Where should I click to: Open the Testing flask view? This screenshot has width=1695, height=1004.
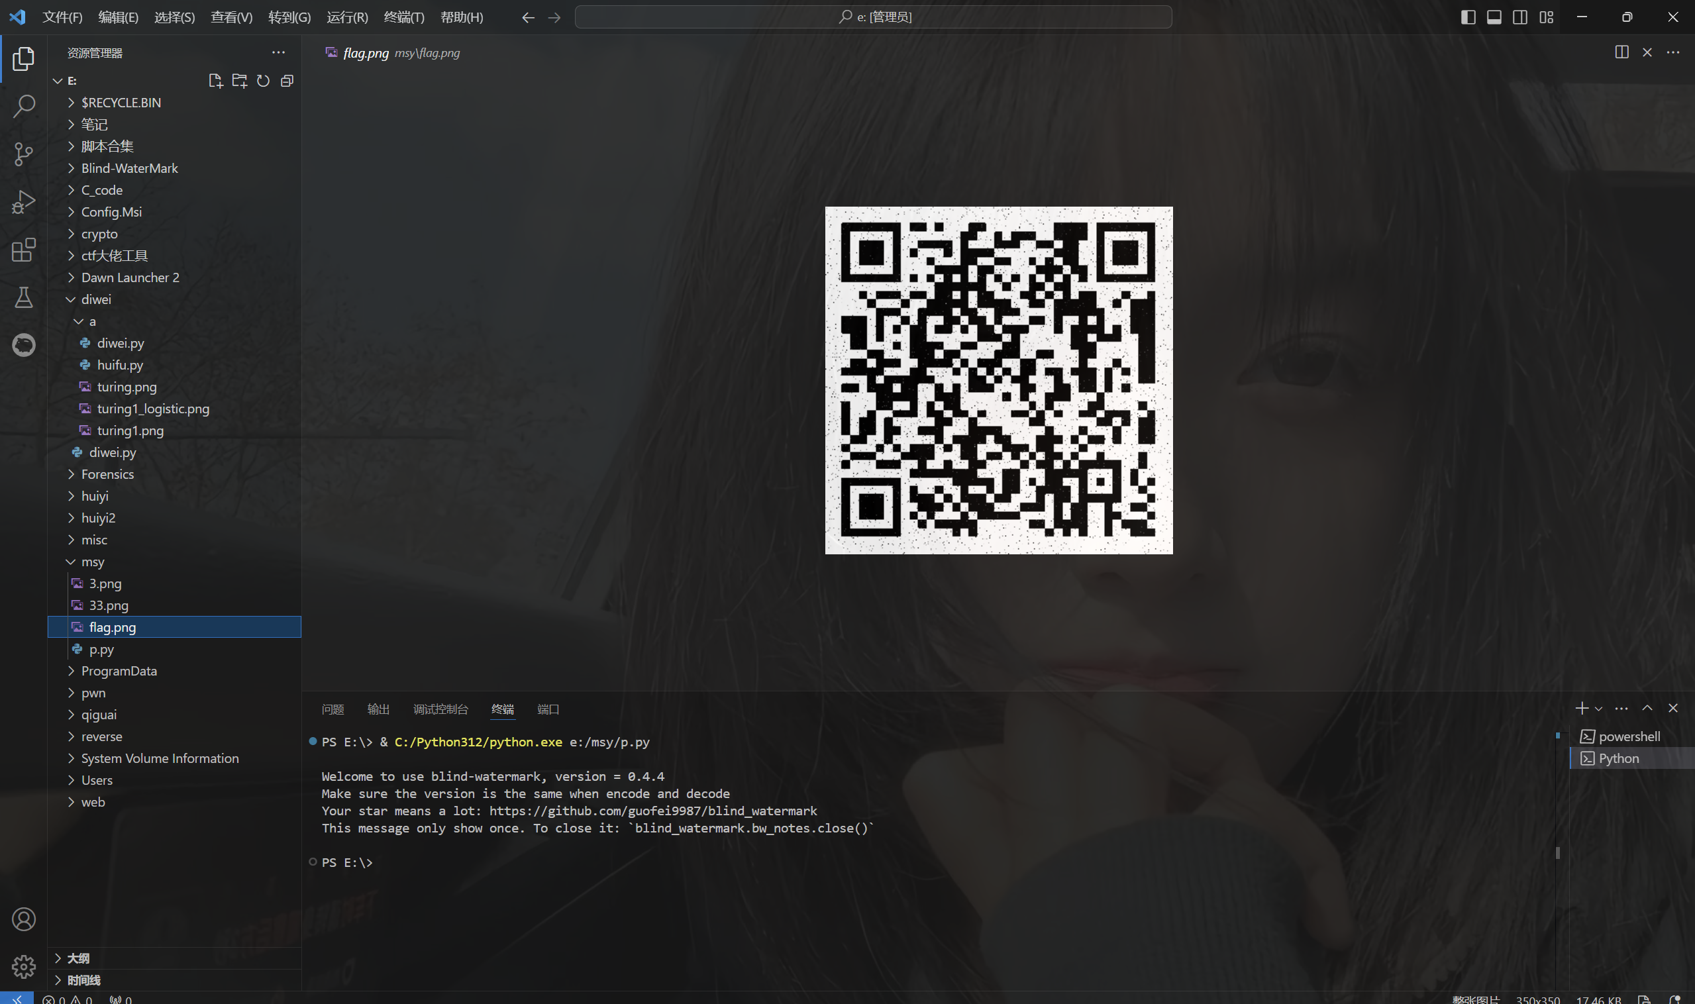(x=24, y=297)
